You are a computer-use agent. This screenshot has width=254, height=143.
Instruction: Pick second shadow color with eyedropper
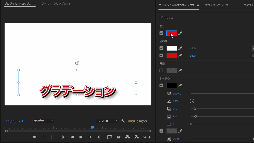click(180, 131)
